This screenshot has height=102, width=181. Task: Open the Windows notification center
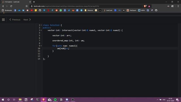[x=177, y=99]
